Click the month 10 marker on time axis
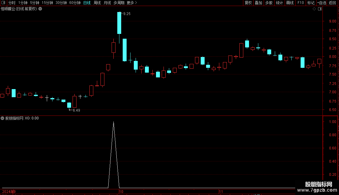Image resolution: width=339 pixels, height=195 pixels. pos(121,191)
